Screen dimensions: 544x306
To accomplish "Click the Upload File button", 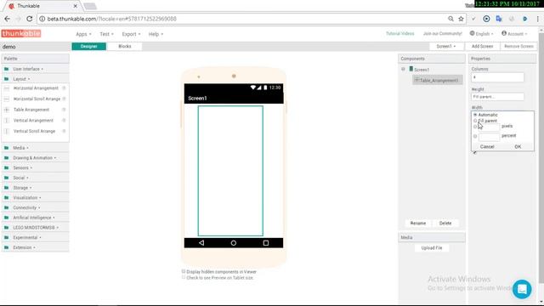I will click(x=432, y=247).
